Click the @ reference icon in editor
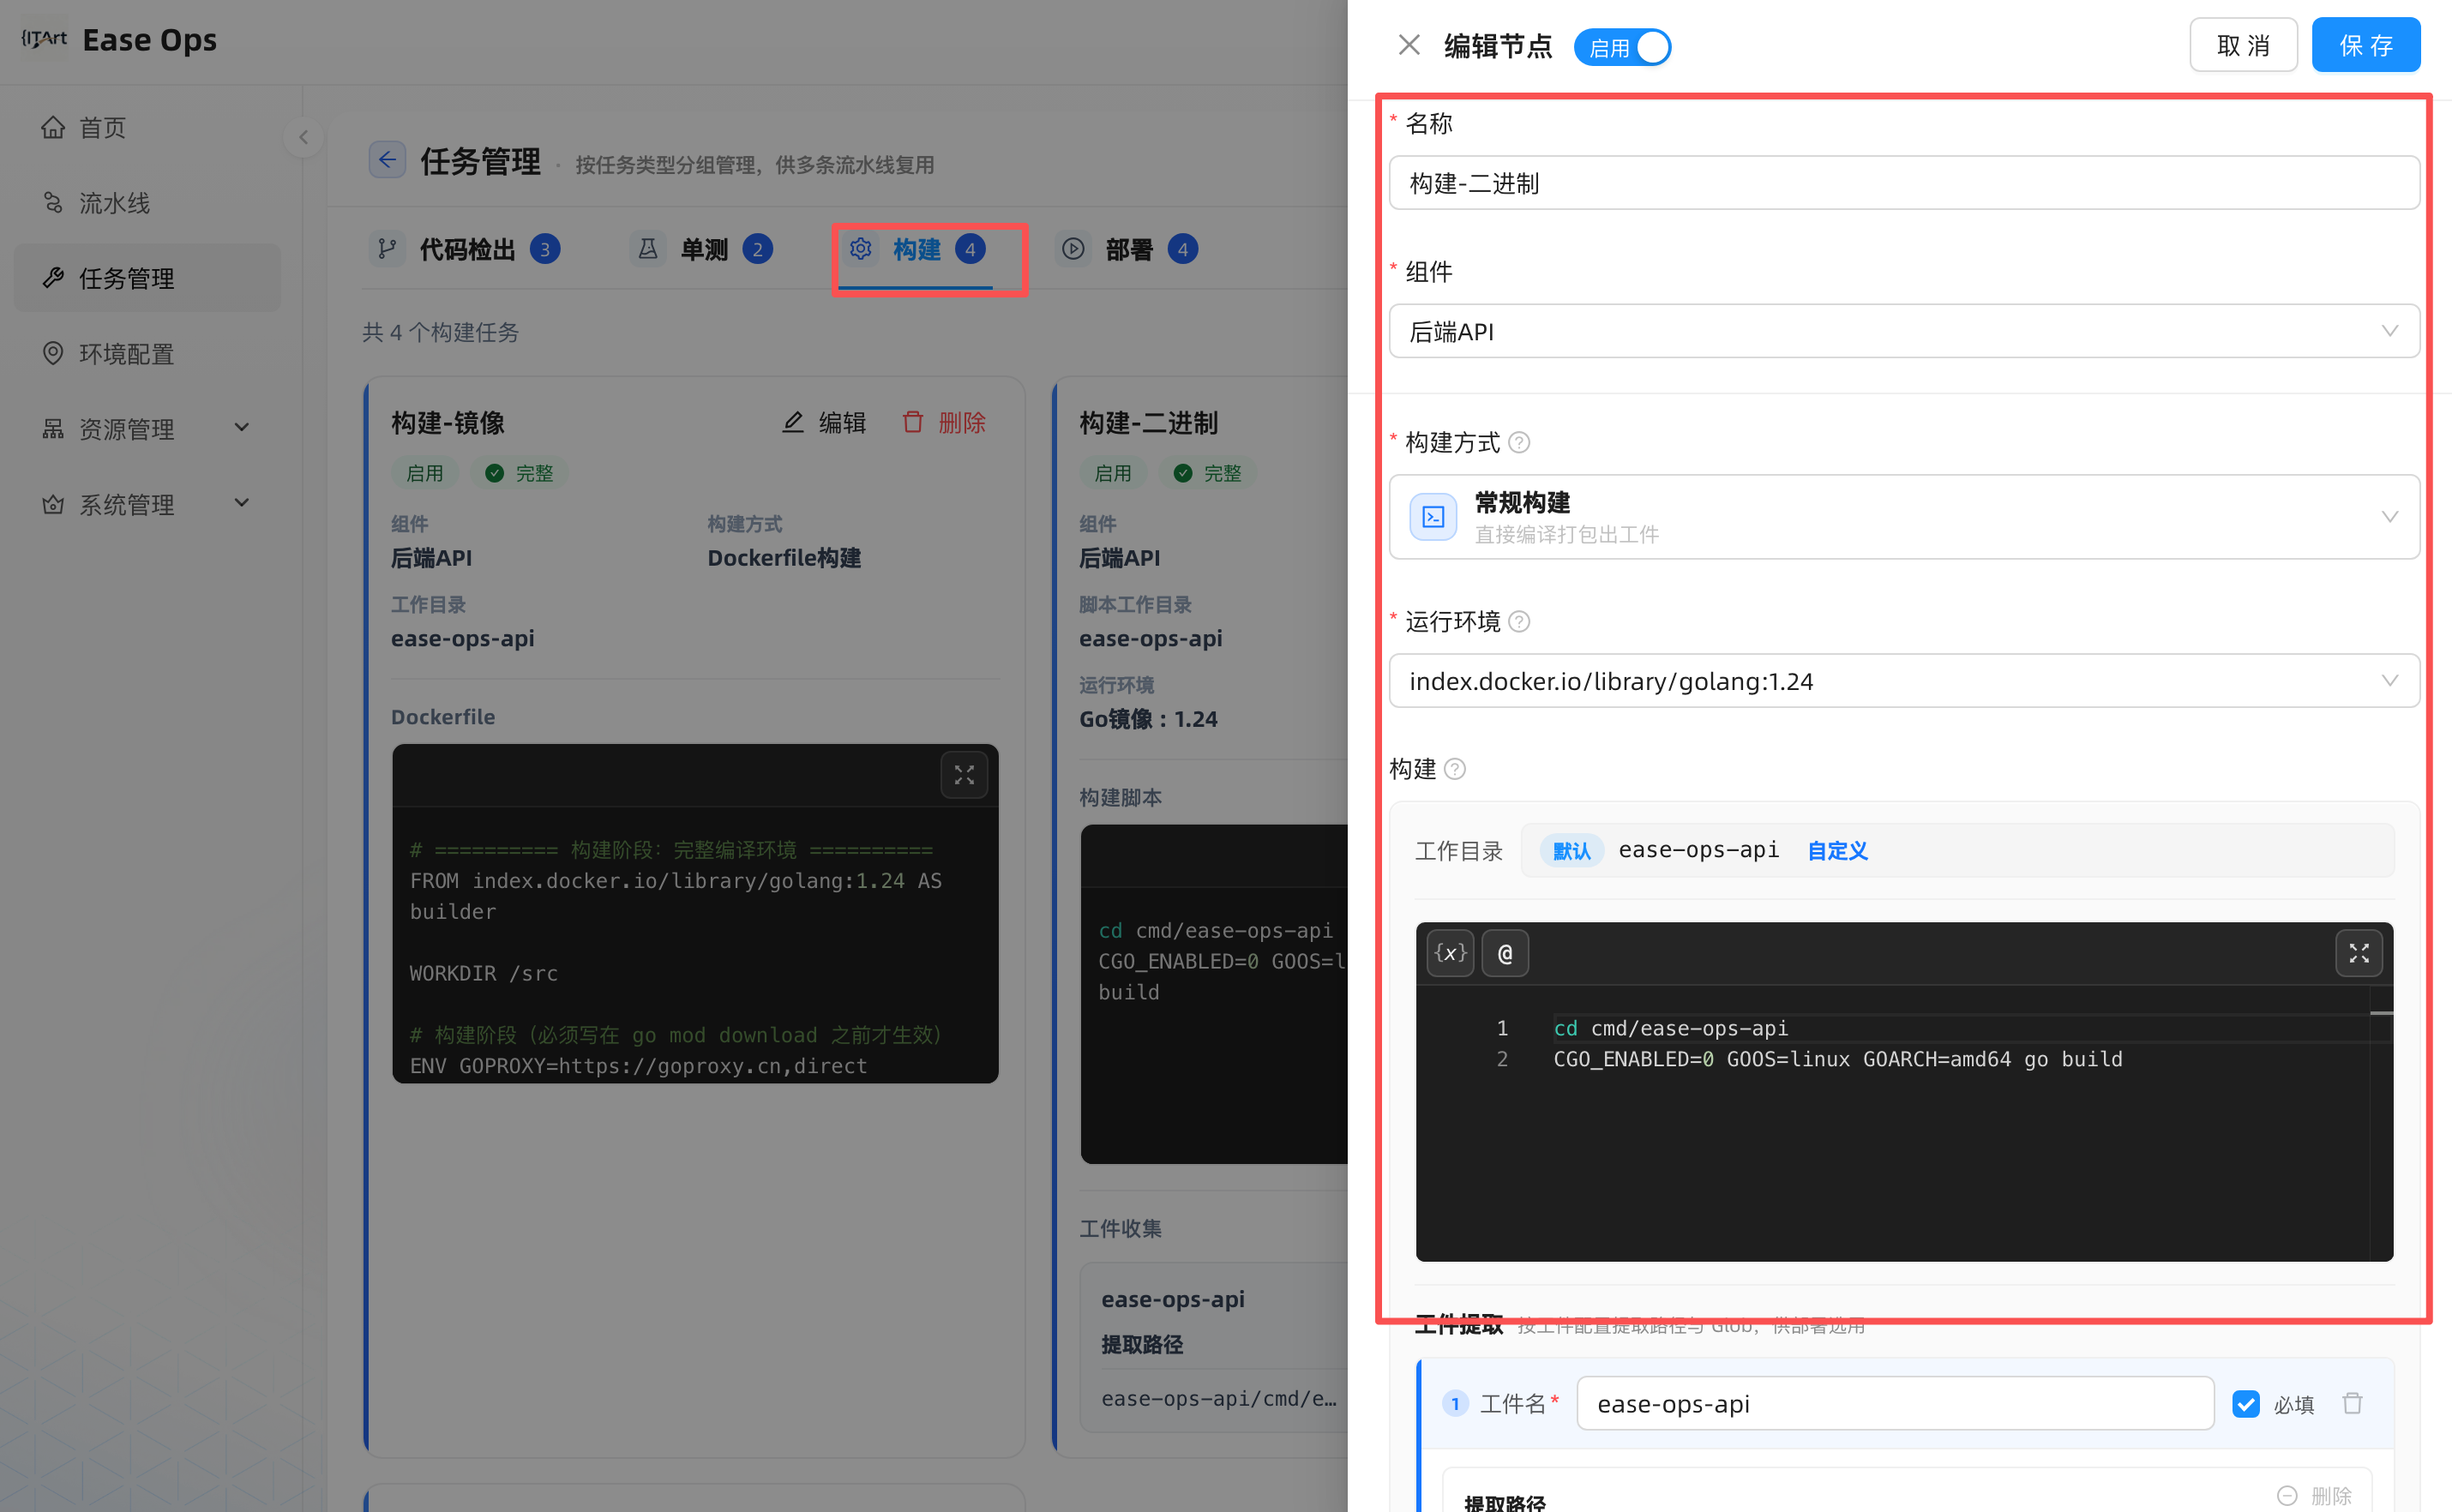 1504,953
